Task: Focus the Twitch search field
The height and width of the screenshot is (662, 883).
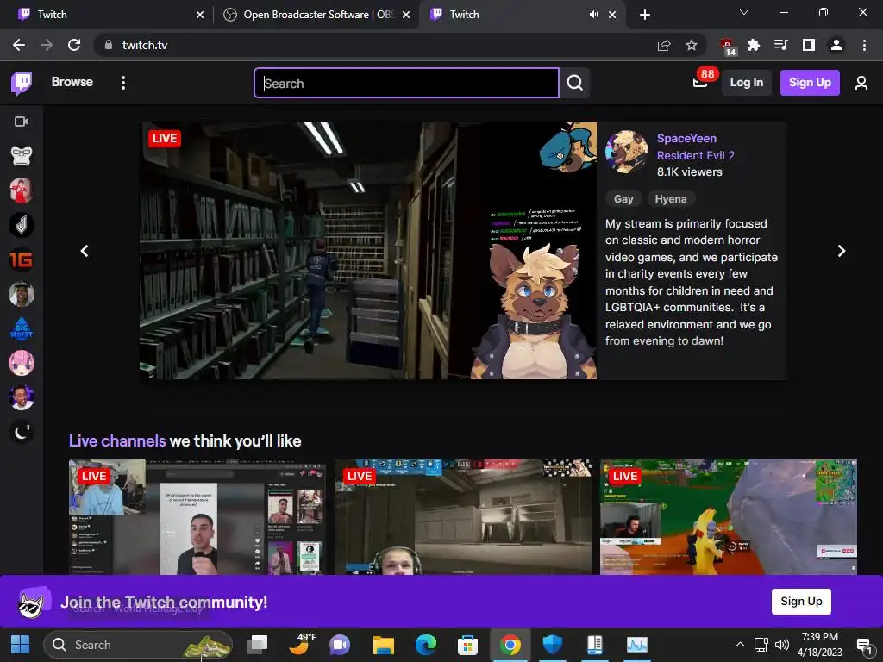Action: [407, 84]
